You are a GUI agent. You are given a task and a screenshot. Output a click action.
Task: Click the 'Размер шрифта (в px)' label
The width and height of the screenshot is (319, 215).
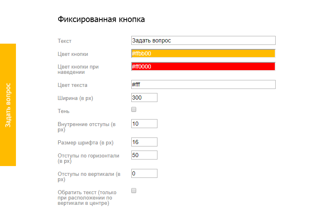(x=85, y=143)
